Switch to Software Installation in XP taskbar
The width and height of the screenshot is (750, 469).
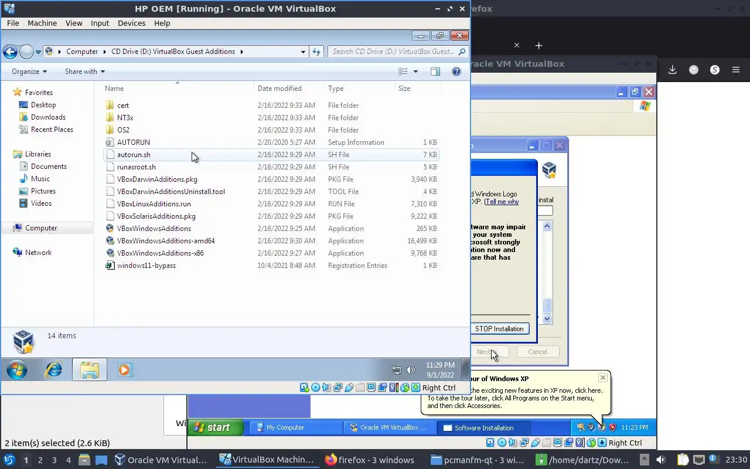(x=484, y=428)
